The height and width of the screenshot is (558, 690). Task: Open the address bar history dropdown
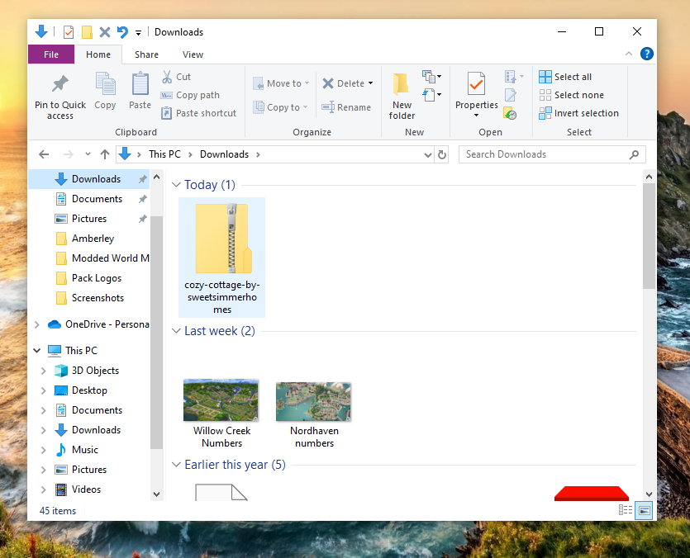point(427,154)
